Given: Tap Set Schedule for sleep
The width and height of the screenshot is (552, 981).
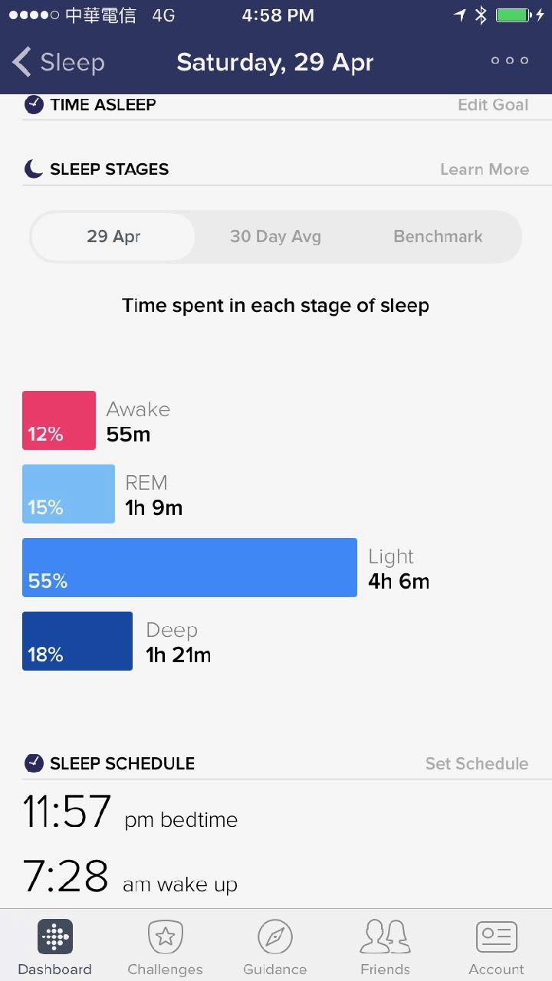Looking at the screenshot, I should 477,763.
